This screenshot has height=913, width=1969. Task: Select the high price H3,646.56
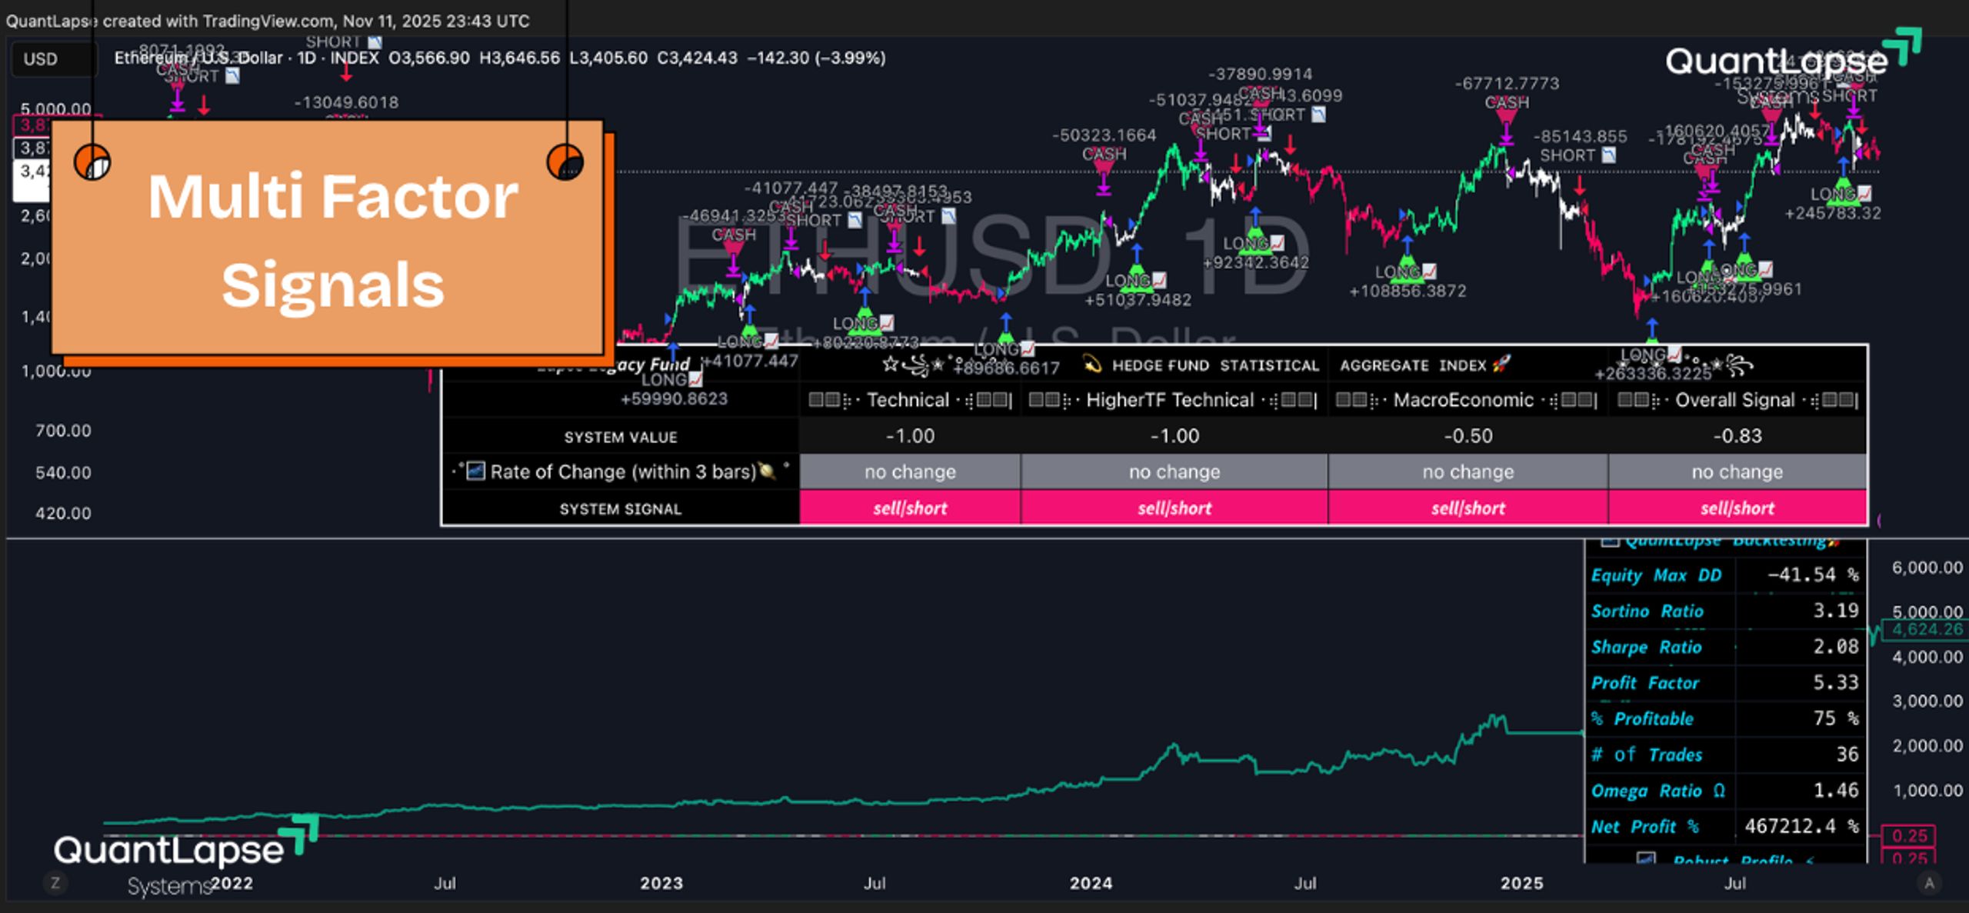click(x=519, y=58)
